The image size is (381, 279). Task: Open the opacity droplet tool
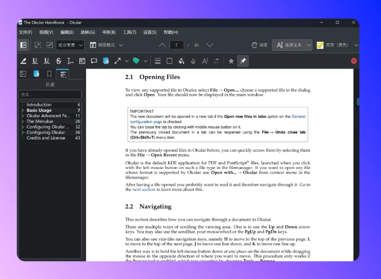coord(193,61)
